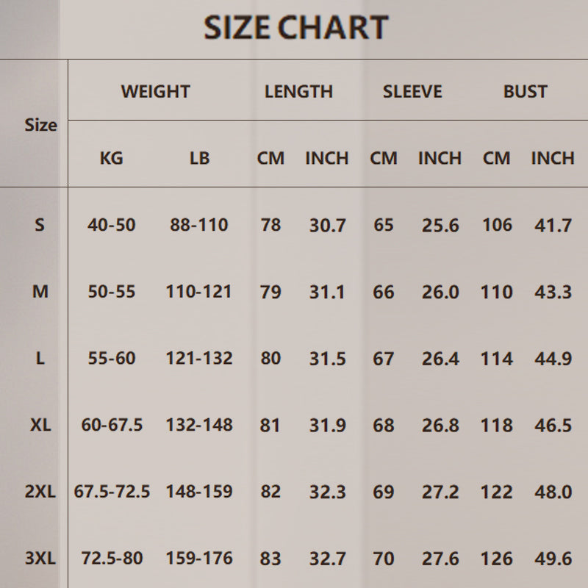Viewport: 588px width, 588px height.
Task: Select the 2XL size row label
Action: (x=40, y=492)
